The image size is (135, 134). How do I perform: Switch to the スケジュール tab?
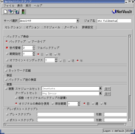(x=52, y=27)
